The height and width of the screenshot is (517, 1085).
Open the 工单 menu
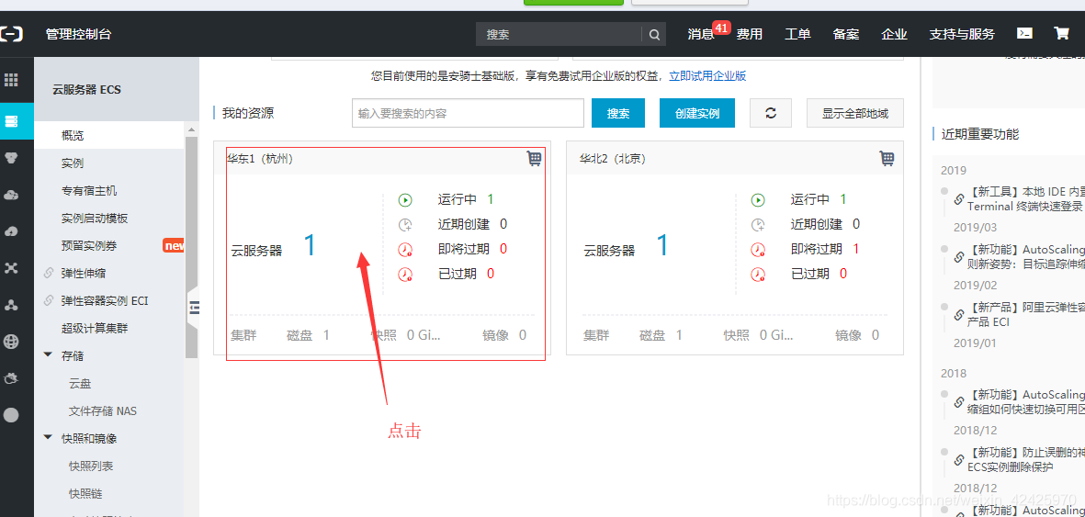tap(797, 34)
